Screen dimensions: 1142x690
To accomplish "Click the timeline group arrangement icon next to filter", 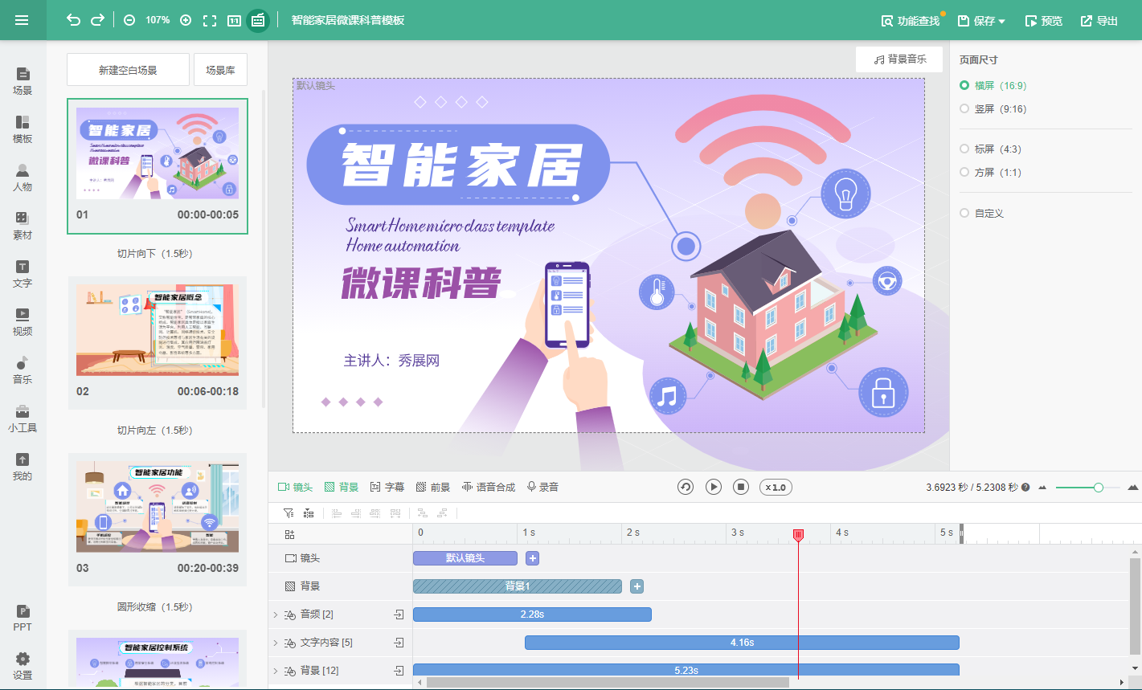I will point(309,513).
